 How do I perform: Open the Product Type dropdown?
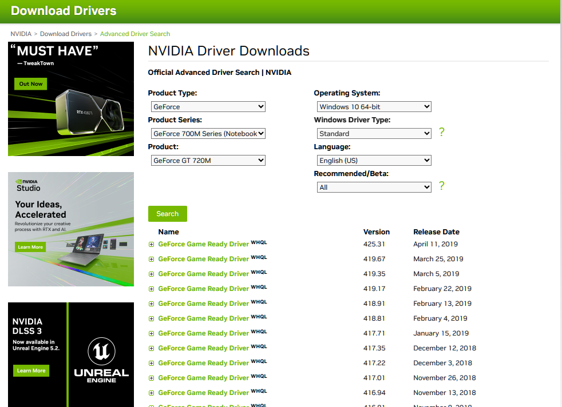(208, 107)
